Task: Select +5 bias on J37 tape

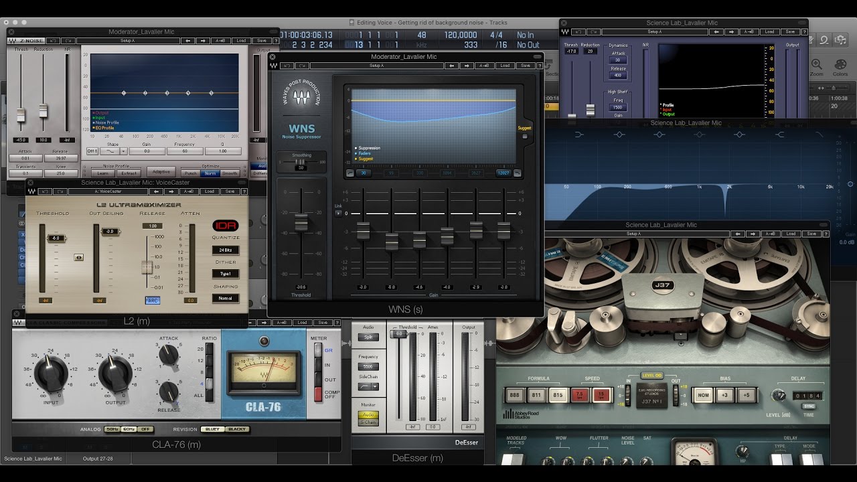Action: (746, 394)
